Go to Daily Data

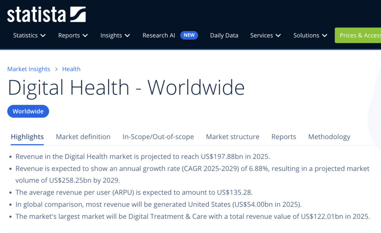(x=224, y=35)
